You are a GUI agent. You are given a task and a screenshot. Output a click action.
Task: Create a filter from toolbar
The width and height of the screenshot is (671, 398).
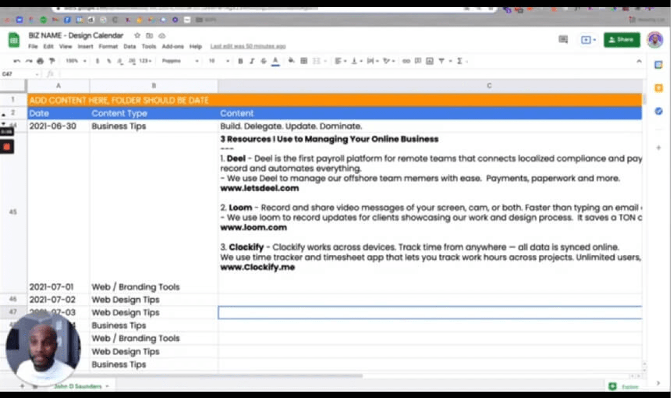pos(441,61)
